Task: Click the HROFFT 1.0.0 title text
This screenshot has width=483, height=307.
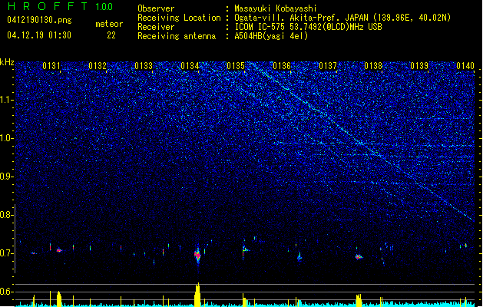Action: (61, 6)
